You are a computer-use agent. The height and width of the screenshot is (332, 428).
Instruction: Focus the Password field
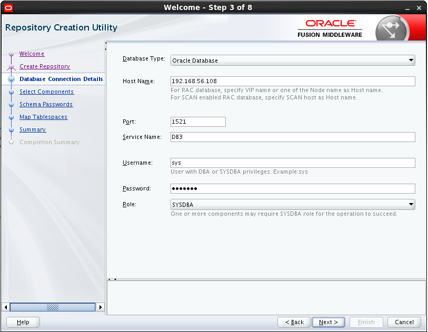click(x=293, y=188)
